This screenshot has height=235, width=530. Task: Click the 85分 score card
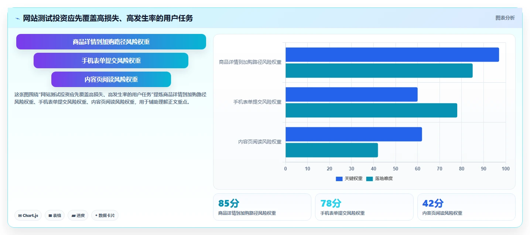[262, 207]
